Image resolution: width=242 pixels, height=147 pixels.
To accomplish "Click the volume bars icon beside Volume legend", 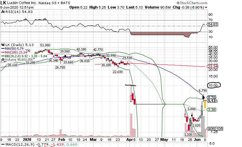I will 3,59.
